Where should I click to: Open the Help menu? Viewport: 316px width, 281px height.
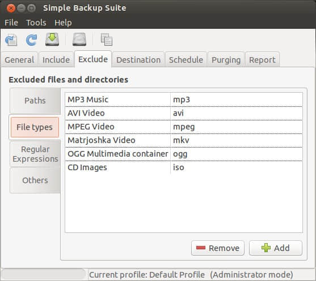(x=63, y=23)
